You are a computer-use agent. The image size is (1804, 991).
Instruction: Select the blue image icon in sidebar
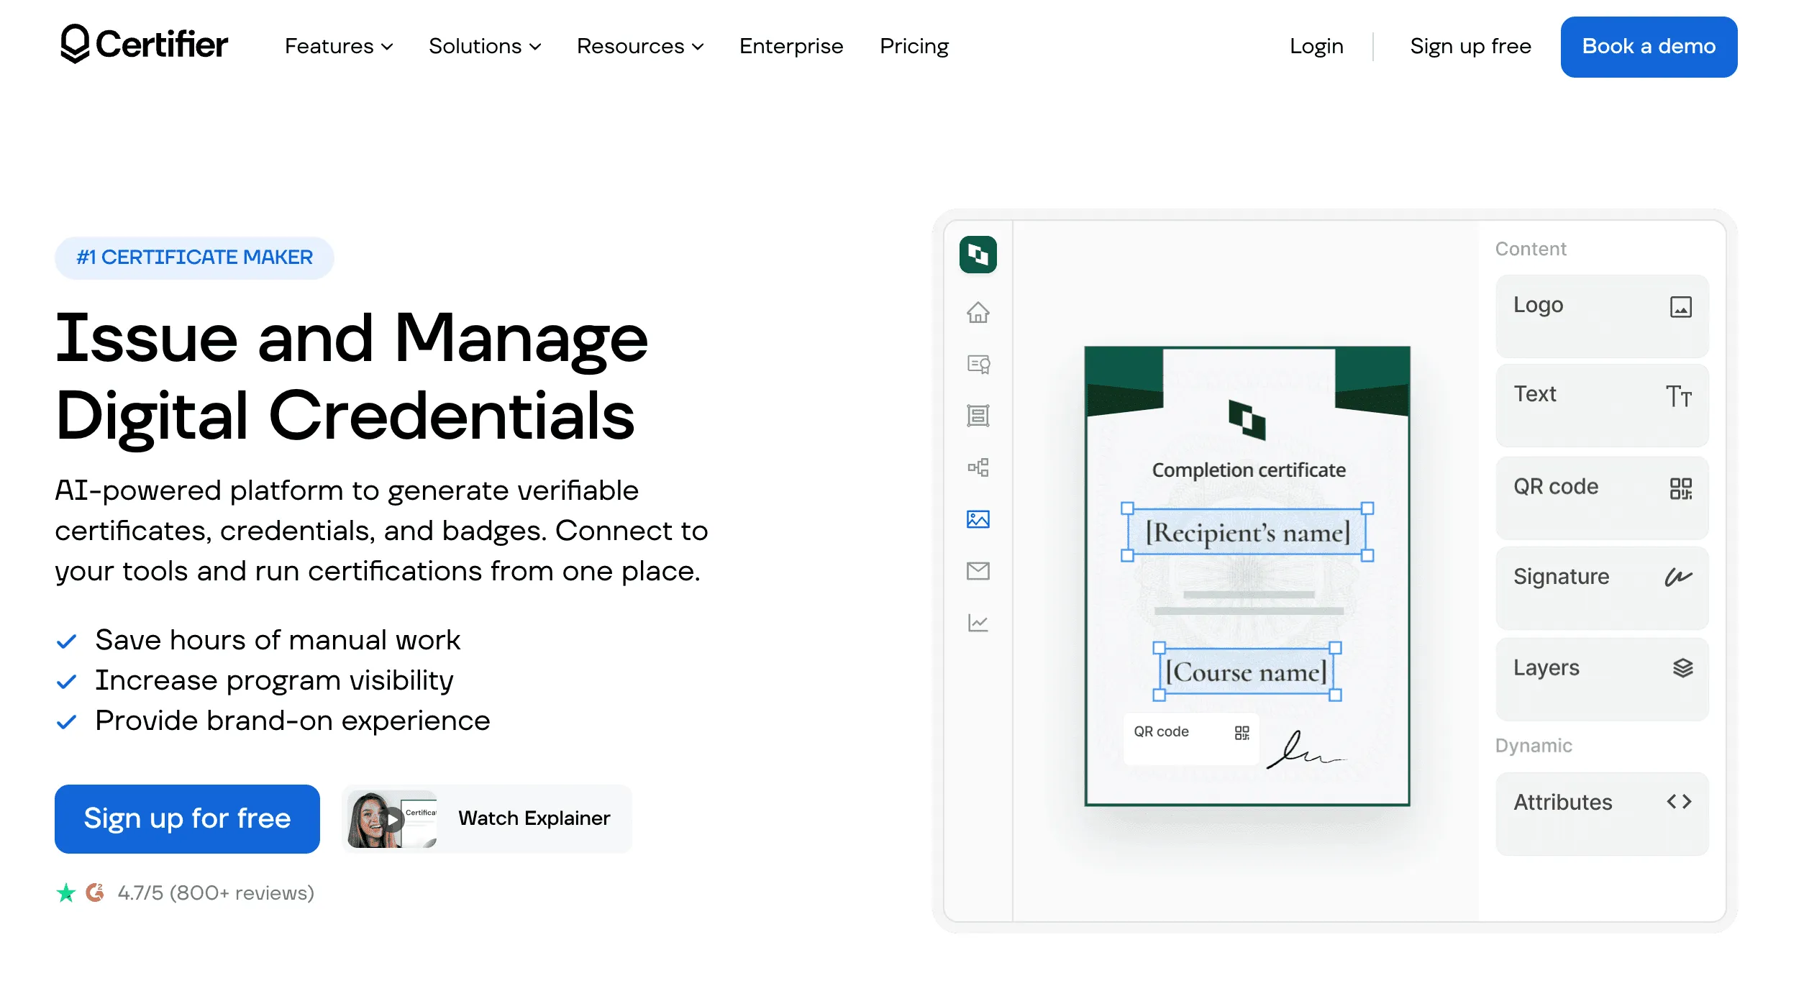pos(978,519)
